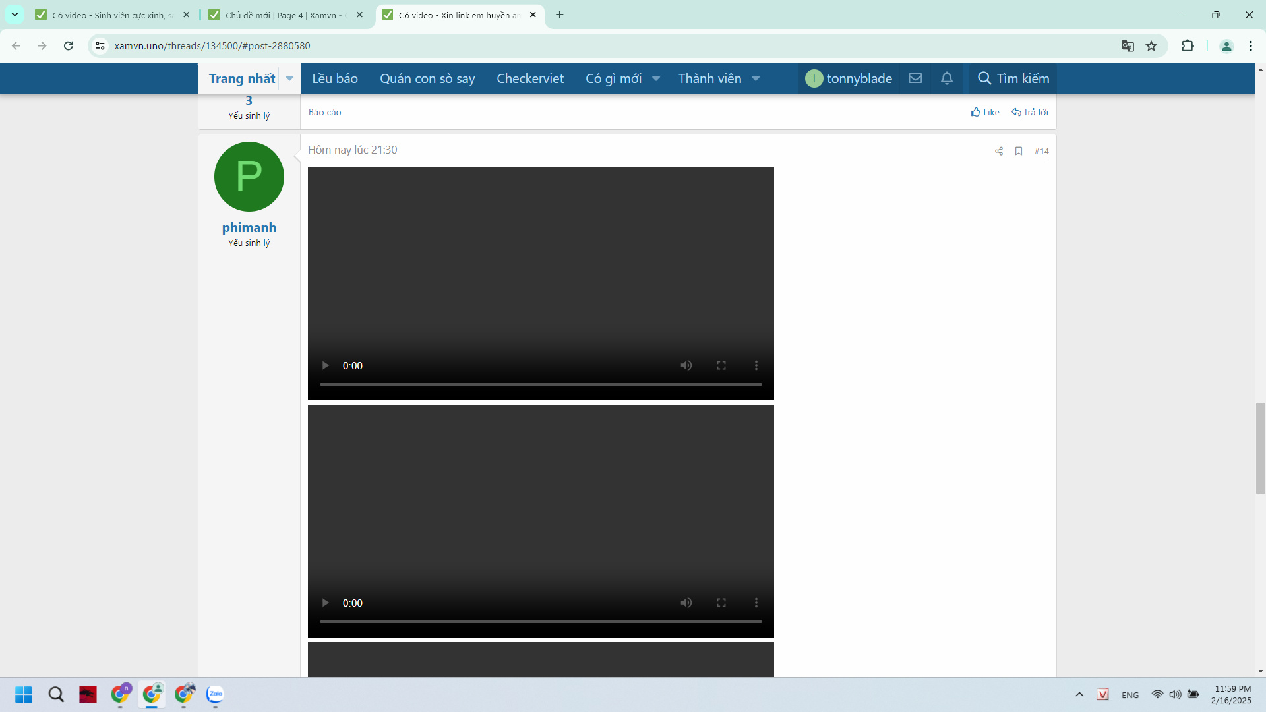Open more options menu of second video
This screenshot has width=1266, height=712.
pos(756,603)
